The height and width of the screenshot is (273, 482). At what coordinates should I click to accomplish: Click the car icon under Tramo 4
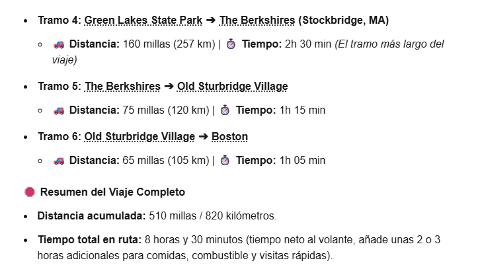point(59,44)
